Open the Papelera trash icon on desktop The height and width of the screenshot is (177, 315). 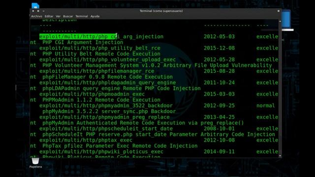click(x=35, y=163)
